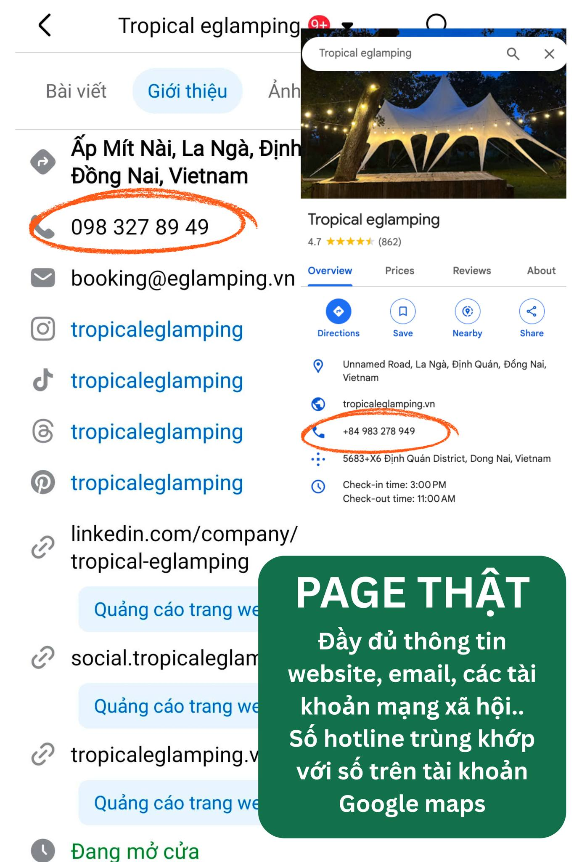Tap the Instagram icon for tropicaleglamping
This screenshot has width=574, height=862.
click(43, 329)
